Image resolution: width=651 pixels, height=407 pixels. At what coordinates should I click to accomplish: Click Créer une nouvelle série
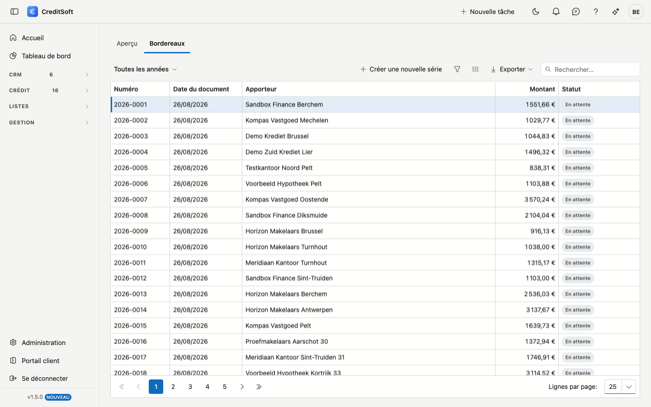401,69
